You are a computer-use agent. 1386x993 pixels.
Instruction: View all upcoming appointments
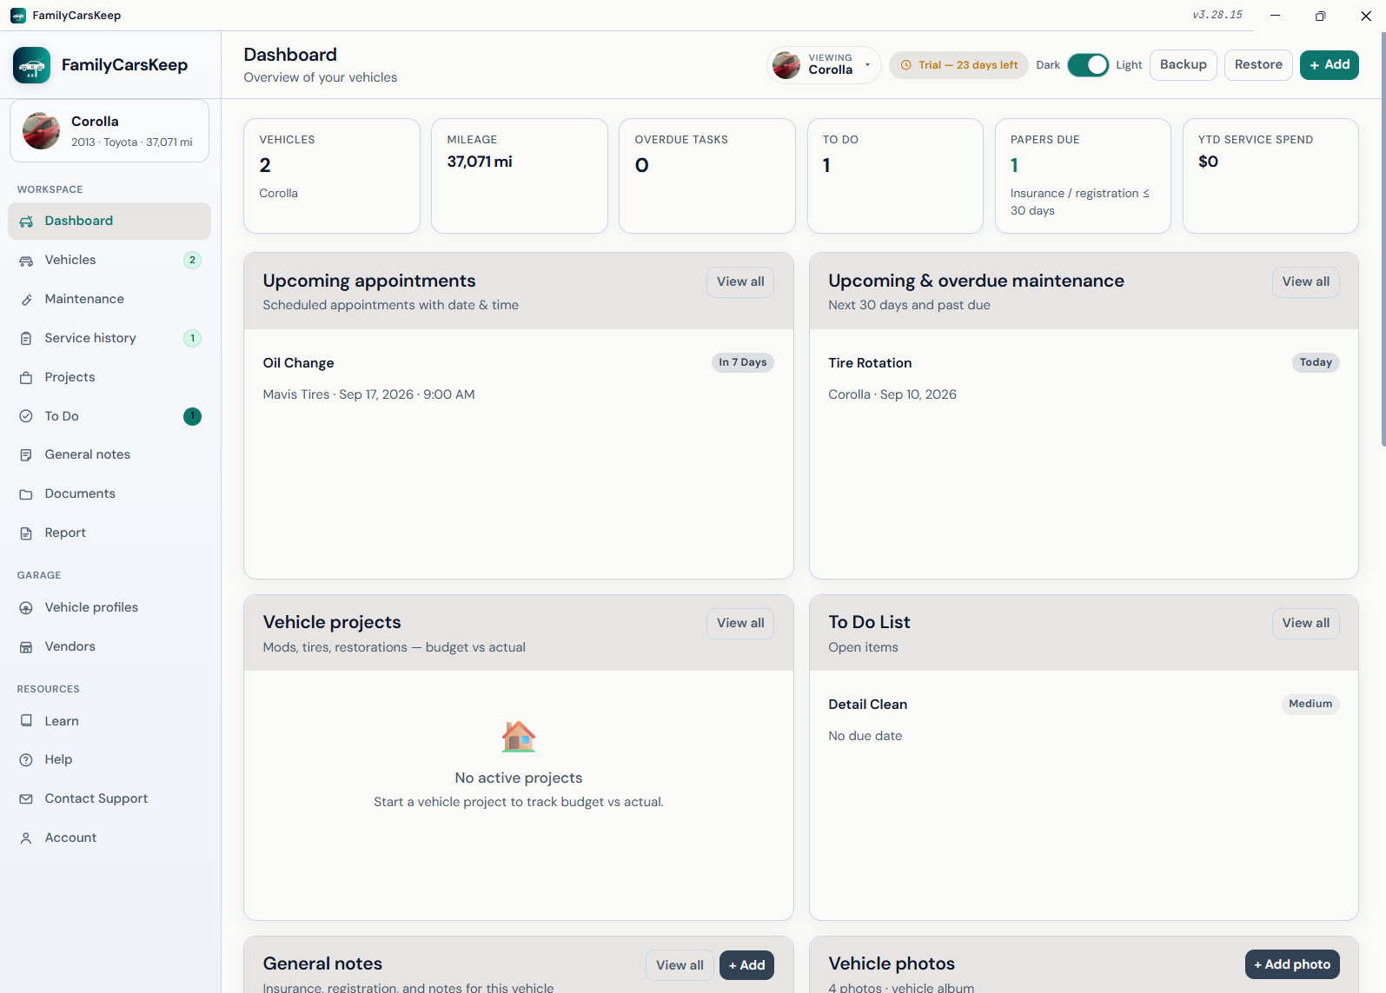pyautogui.click(x=740, y=281)
